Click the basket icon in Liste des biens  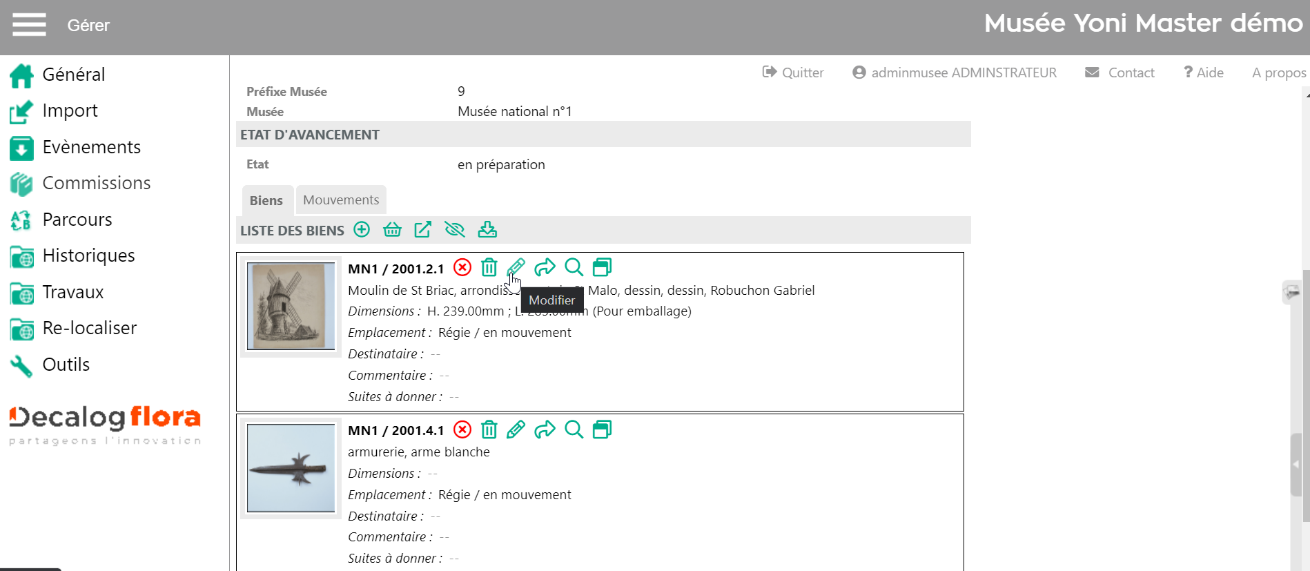click(392, 230)
